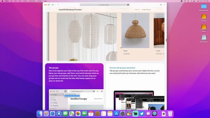Open Safari from the Dock
The image size is (210, 118).
pos(52,114)
